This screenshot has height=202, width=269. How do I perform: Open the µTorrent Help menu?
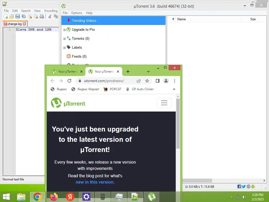click(89, 13)
